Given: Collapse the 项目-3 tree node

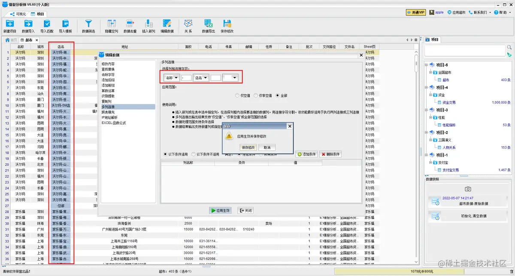Looking at the screenshot, I should 427,110.
